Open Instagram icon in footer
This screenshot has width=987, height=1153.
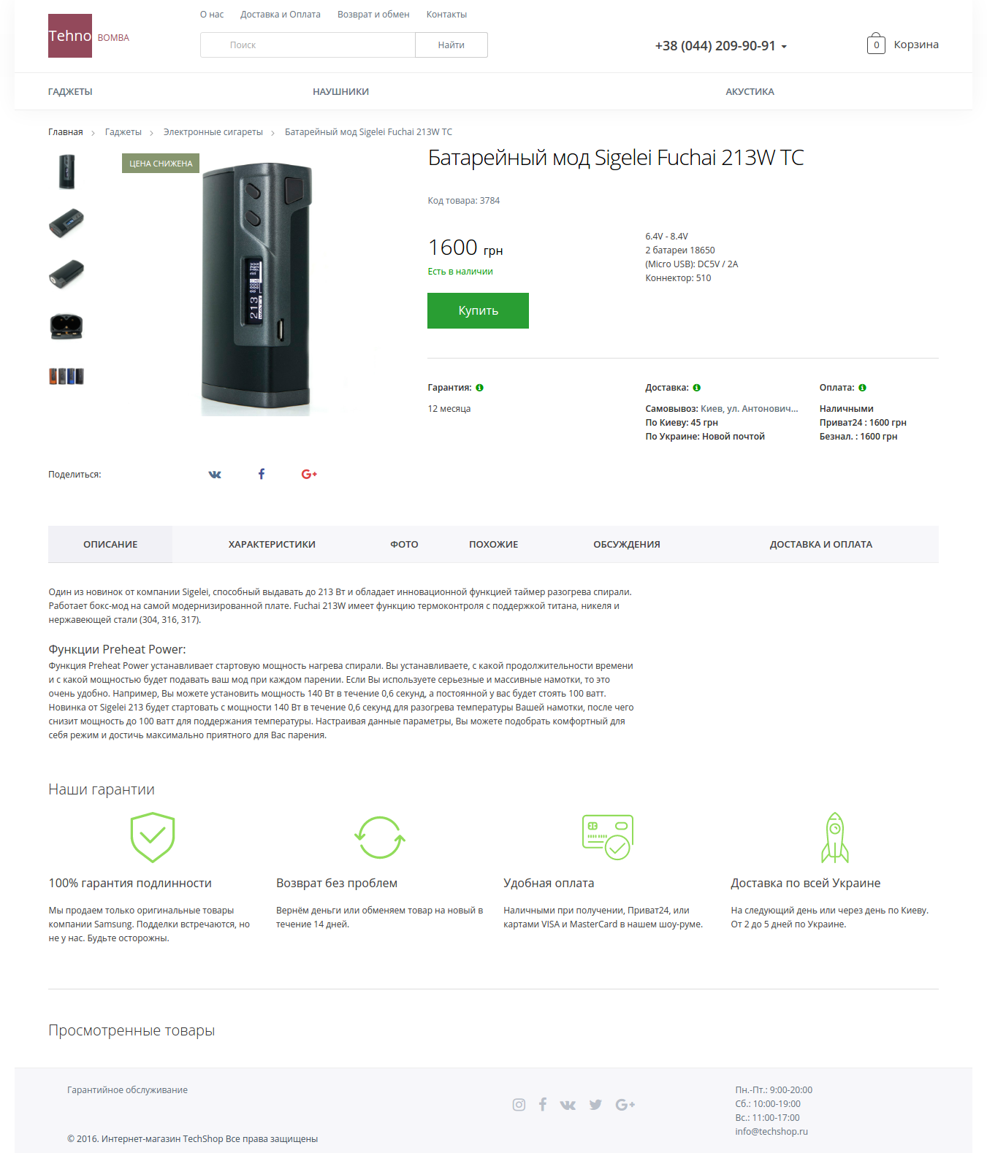click(519, 1105)
